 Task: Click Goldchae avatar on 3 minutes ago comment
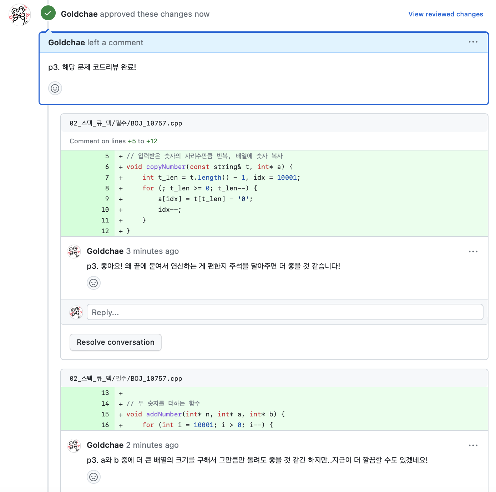click(x=74, y=252)
